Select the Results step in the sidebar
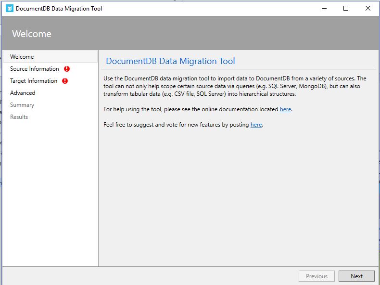This screenshot has width=380, height=285. click(x=19, y=117)
